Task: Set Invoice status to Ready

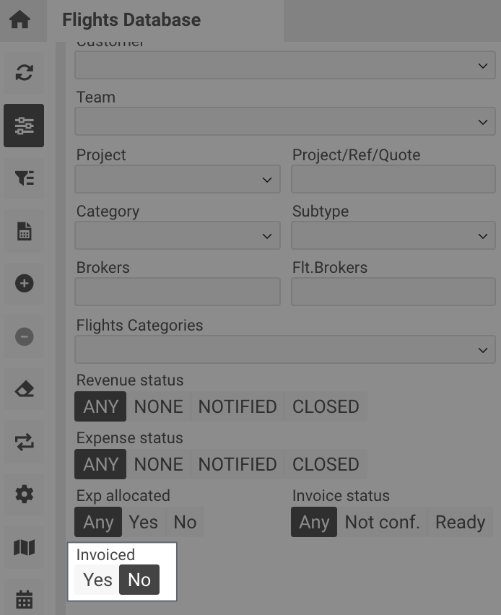Action: coord(460,522)
